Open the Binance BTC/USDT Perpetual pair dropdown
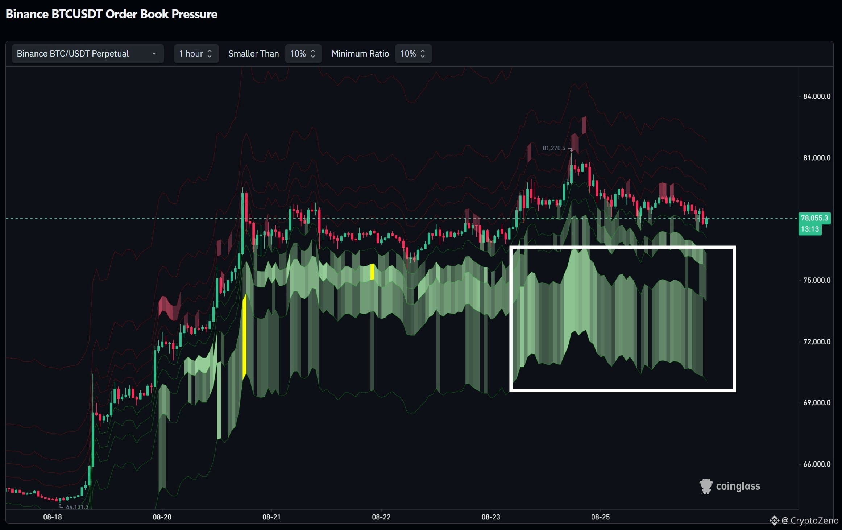The width and height of the screenshot is (842, 530). coord(88,54)
